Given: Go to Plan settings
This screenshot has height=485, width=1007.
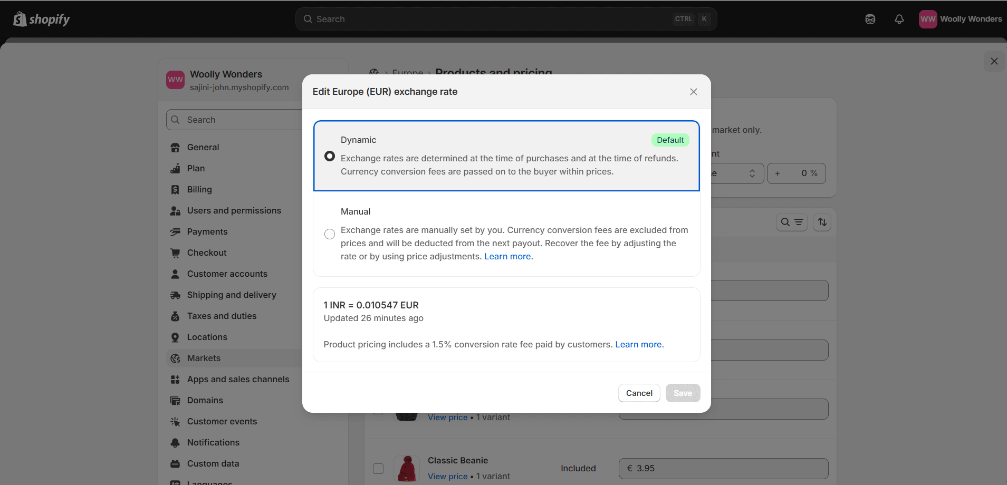Looking at the screenshot, I should (196, 168).
